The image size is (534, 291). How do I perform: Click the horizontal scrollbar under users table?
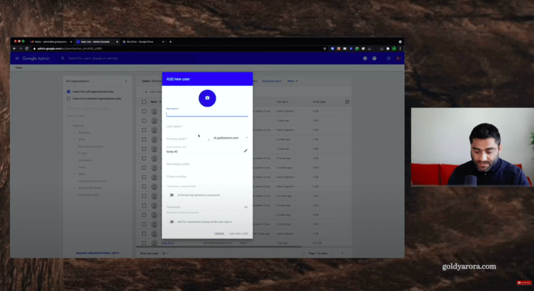pyautogui.click(x=219, y=247)
